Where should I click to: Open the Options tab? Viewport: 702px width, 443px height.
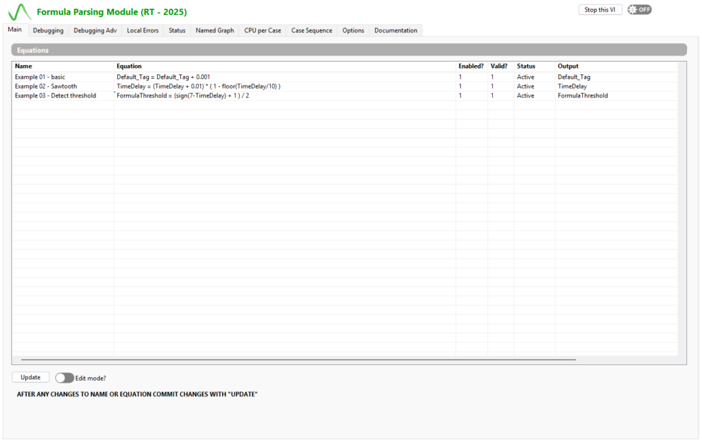point(353,30)
